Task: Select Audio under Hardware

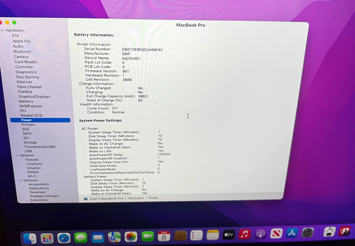Action: click(x=18, y=46)
